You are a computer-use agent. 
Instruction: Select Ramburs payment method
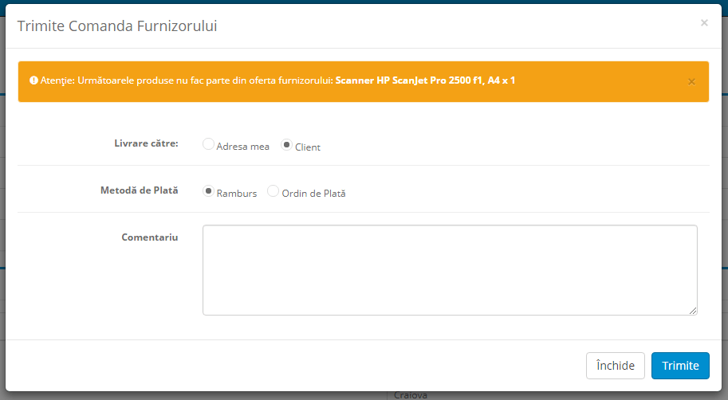tap(209, 191)
